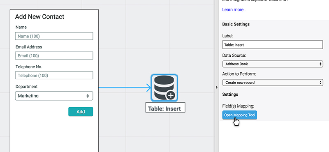Screen dimensions: 329x152
Task: Click the Add button on the form
Action: pyautogui.click(x=81, y=112)
